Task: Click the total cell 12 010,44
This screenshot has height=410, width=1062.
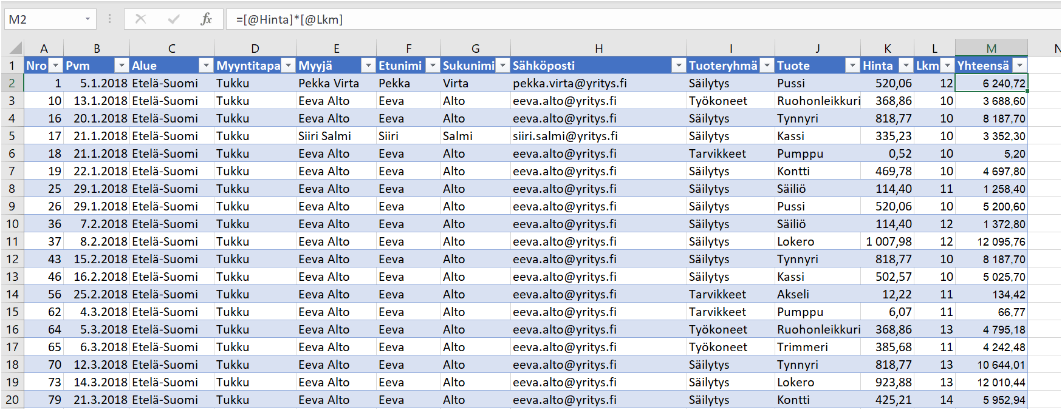Action: coord(992,382)
